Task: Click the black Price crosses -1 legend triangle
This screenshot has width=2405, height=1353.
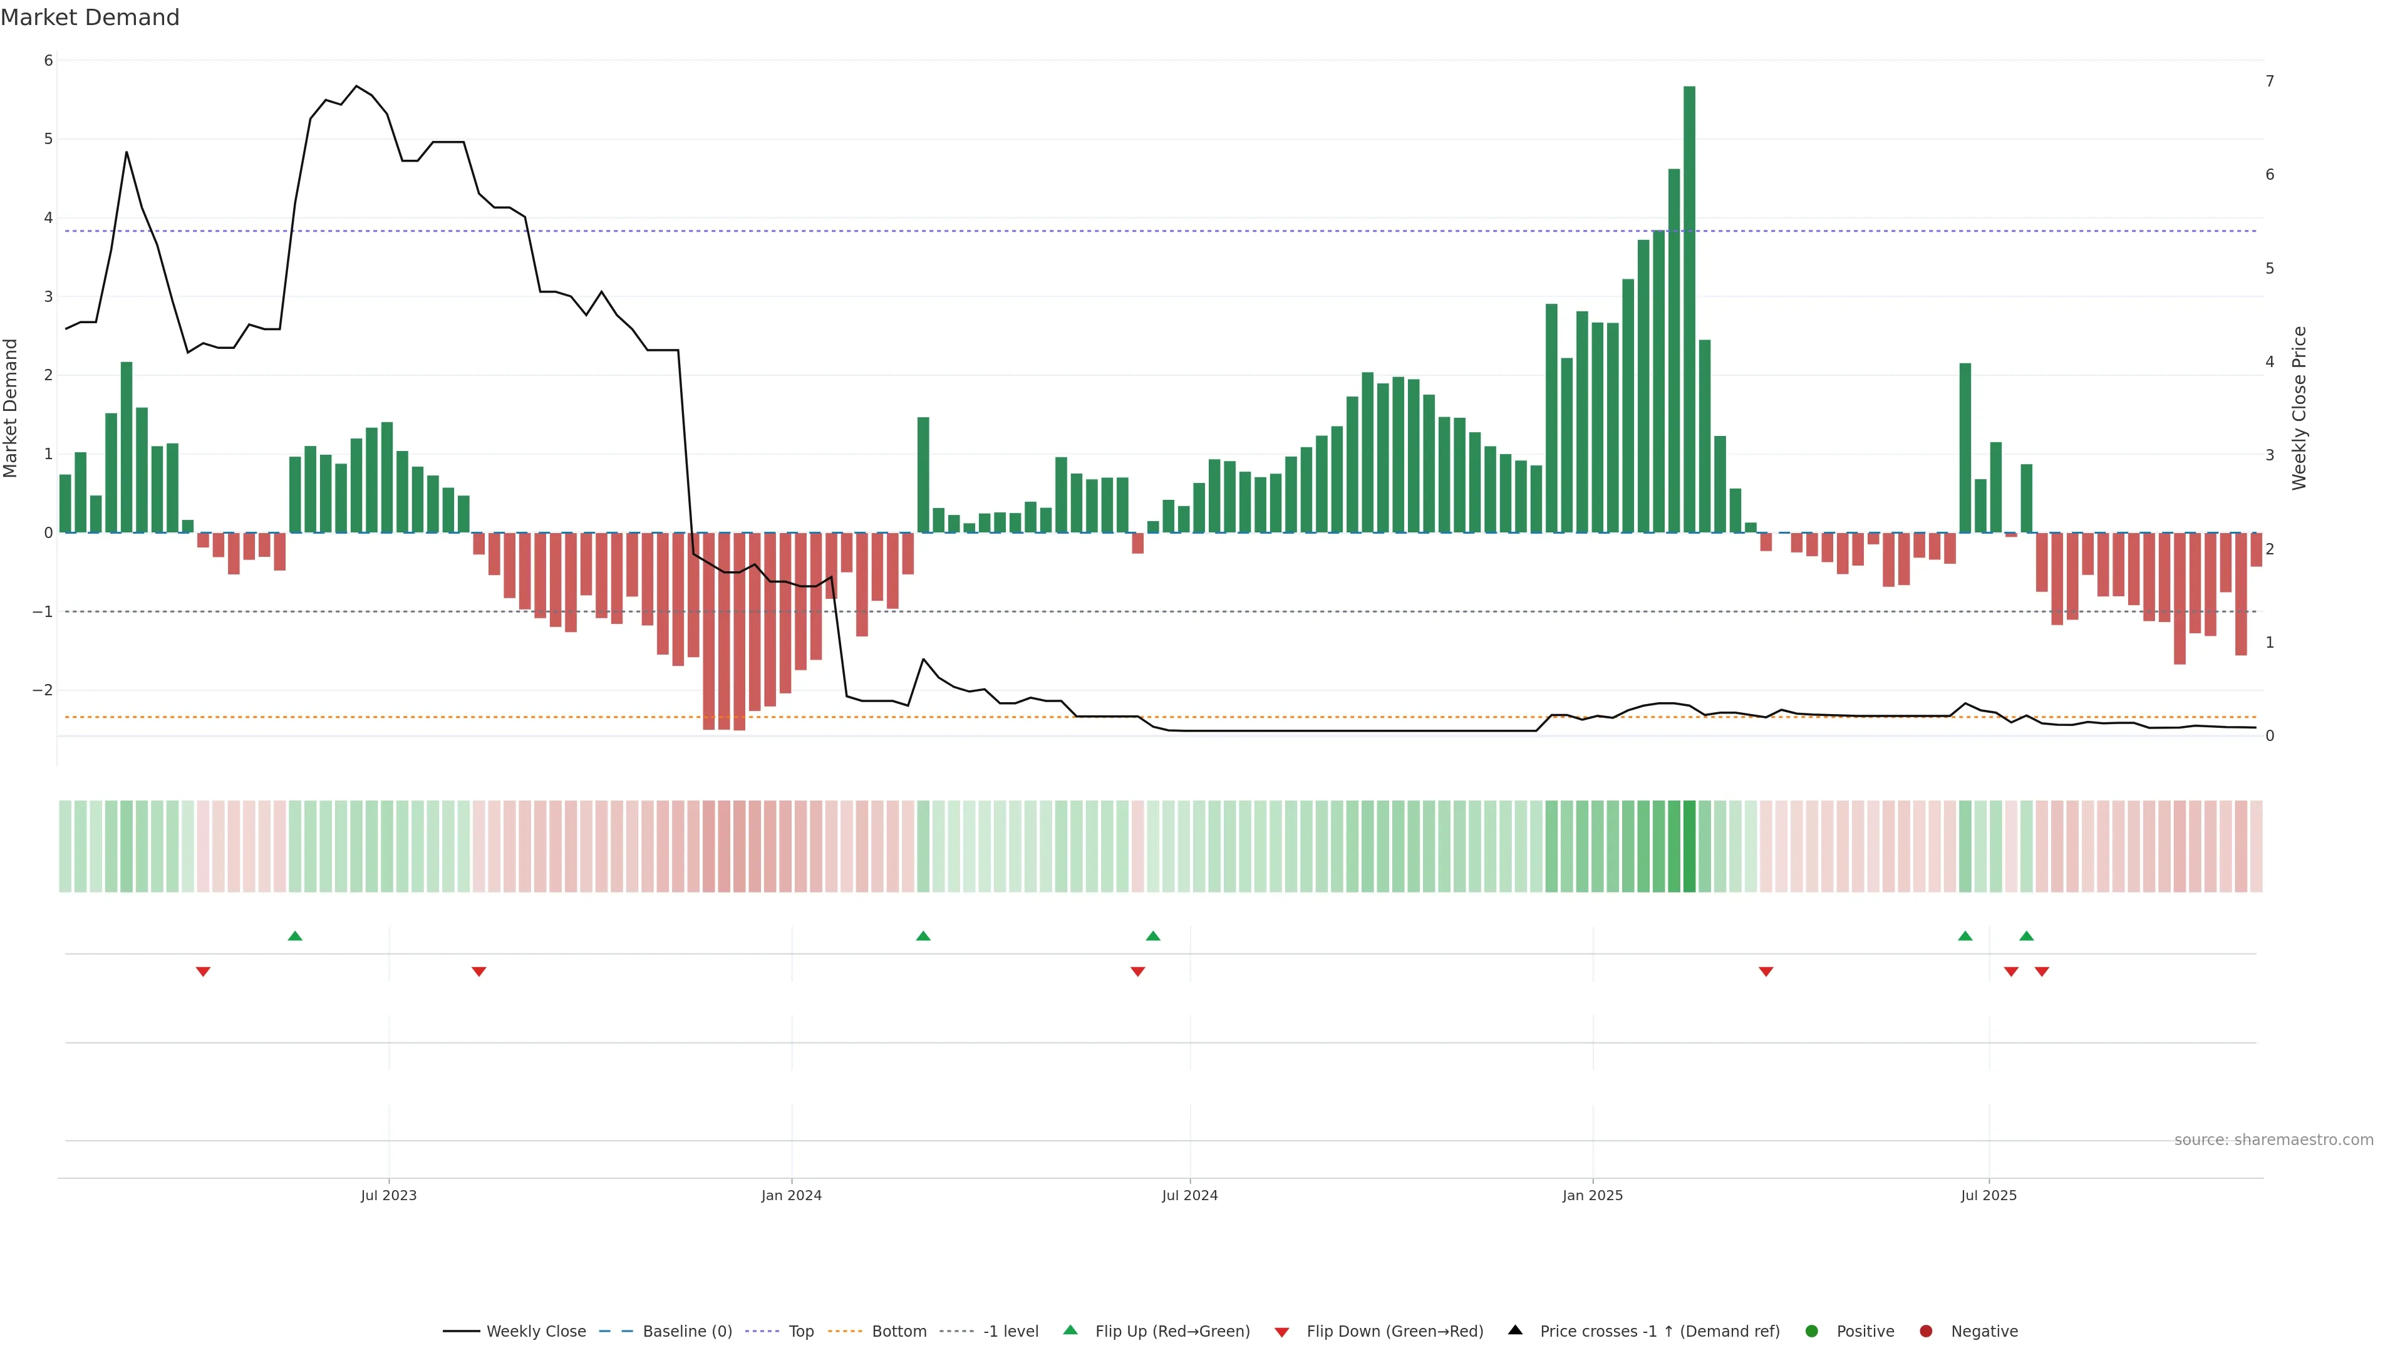Action: 1515,1330
